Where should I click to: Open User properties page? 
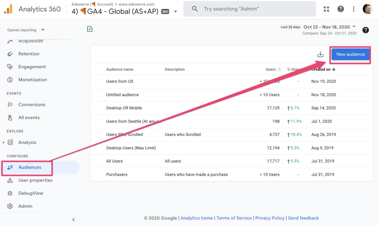pyautogui.click(x=35, y=180)
